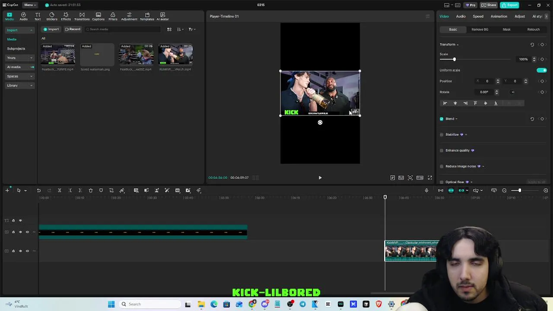
Task: Toggle the Uniform scale switch
Action: [542, 70]
